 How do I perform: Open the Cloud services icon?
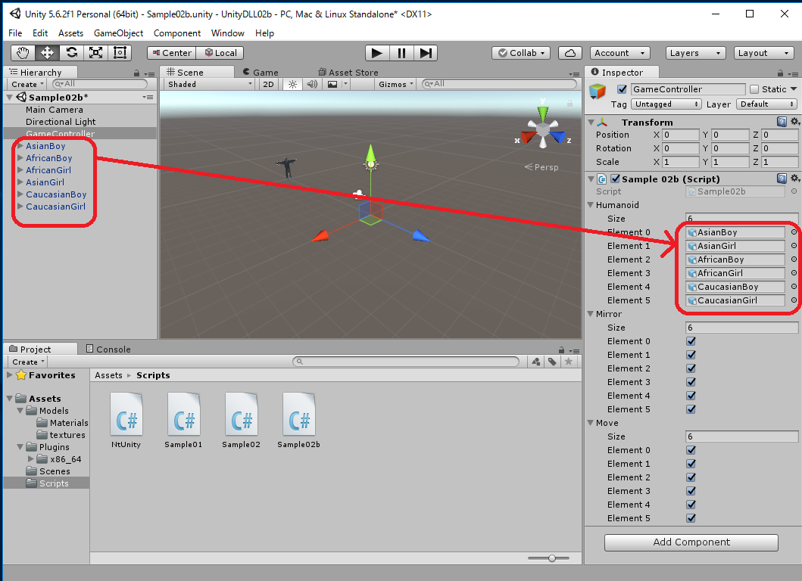click(570, 53)
